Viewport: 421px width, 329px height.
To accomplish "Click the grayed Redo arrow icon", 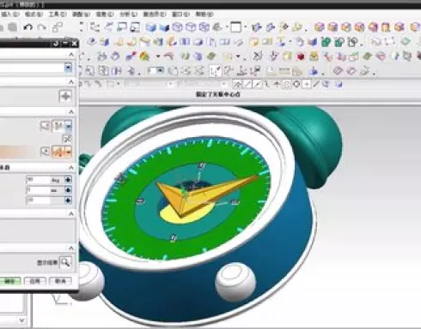I will [x=42, y=27].
